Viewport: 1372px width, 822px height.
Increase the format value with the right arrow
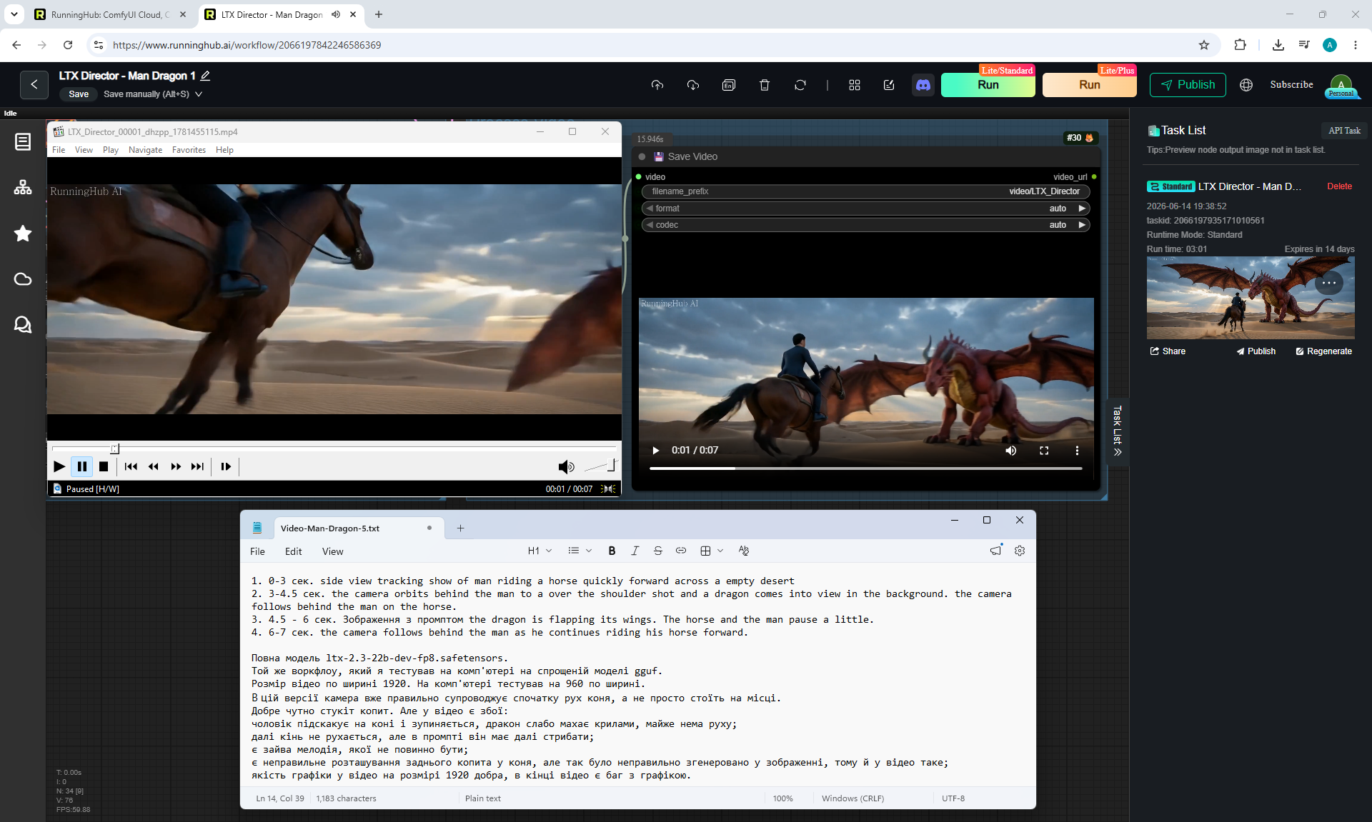point(1082,209)
